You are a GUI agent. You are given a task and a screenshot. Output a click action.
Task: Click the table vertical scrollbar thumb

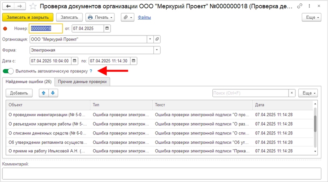pyautogui.click(x=315, y=124)
